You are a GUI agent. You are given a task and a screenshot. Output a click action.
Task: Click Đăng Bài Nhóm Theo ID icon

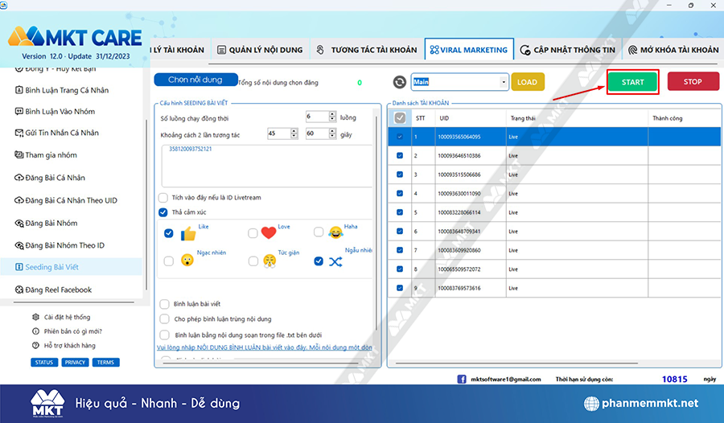(x=19, y=245)
